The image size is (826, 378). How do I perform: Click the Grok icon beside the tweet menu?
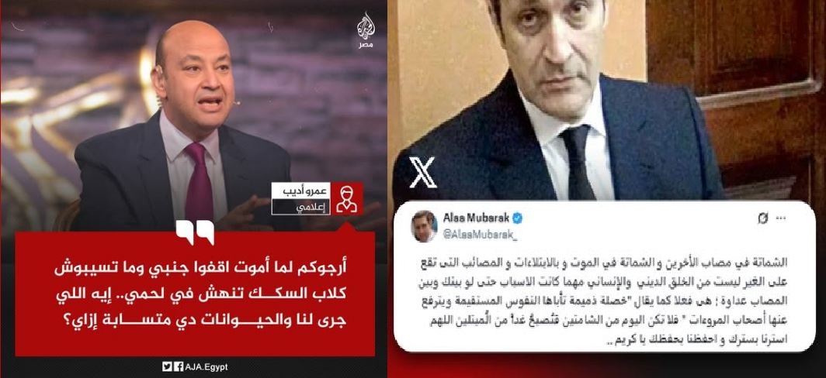(762, 218)
